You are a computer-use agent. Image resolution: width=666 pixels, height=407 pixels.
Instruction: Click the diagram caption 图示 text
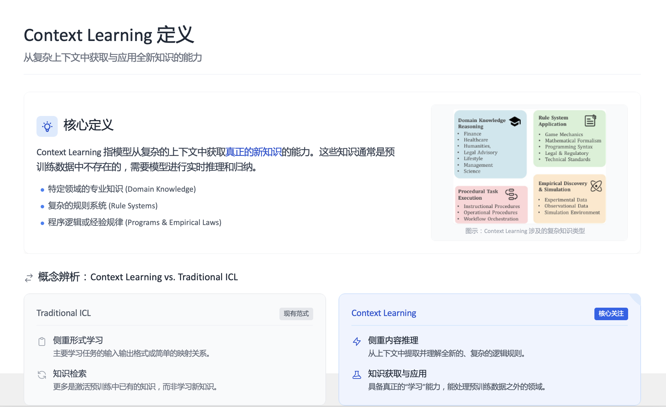click(525, 231)
